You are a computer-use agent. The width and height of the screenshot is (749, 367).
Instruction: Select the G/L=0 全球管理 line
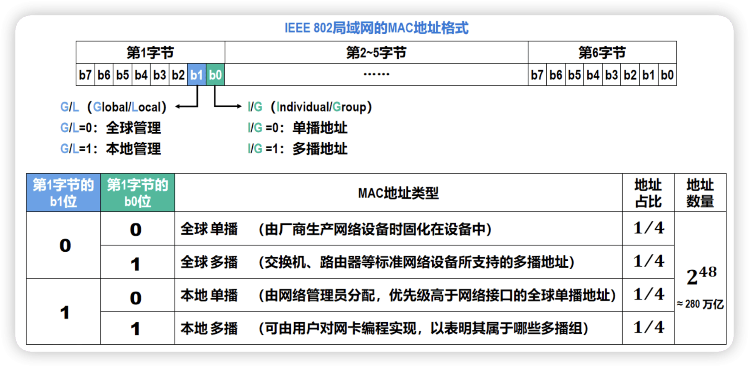click(x=110, y=128)
